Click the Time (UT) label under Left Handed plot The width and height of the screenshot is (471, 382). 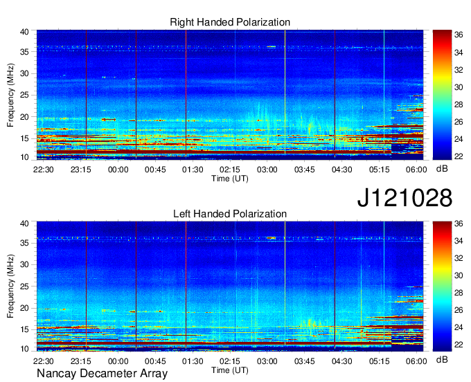[230, 370]
